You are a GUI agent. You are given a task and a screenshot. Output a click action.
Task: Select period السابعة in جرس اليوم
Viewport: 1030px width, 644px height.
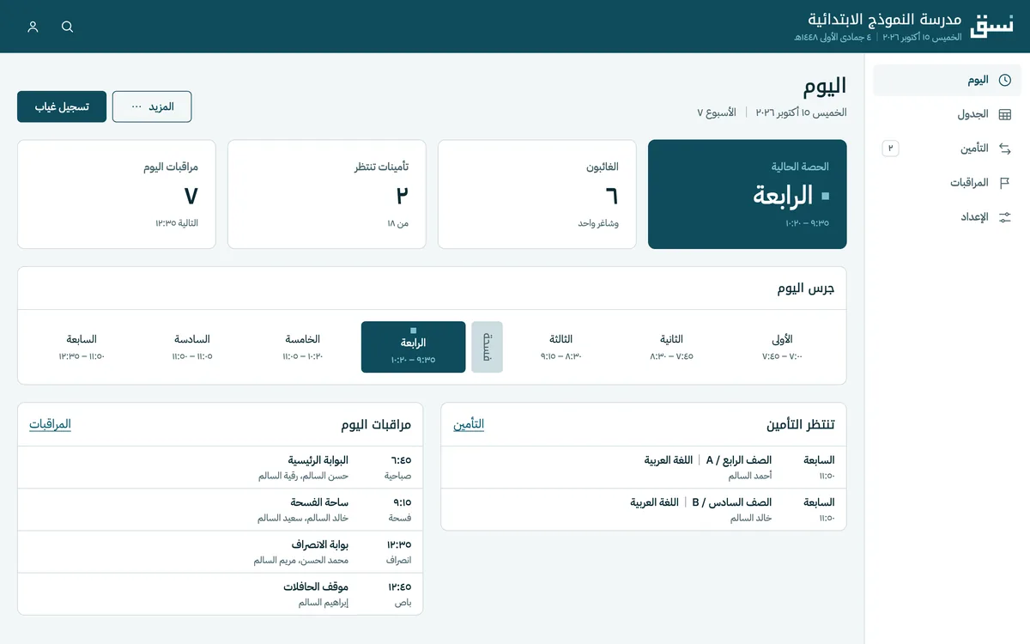pos(82,347)
